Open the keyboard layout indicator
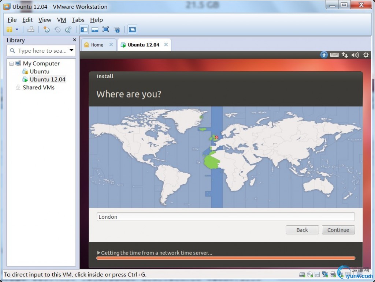375x282 pixels. 334,55
